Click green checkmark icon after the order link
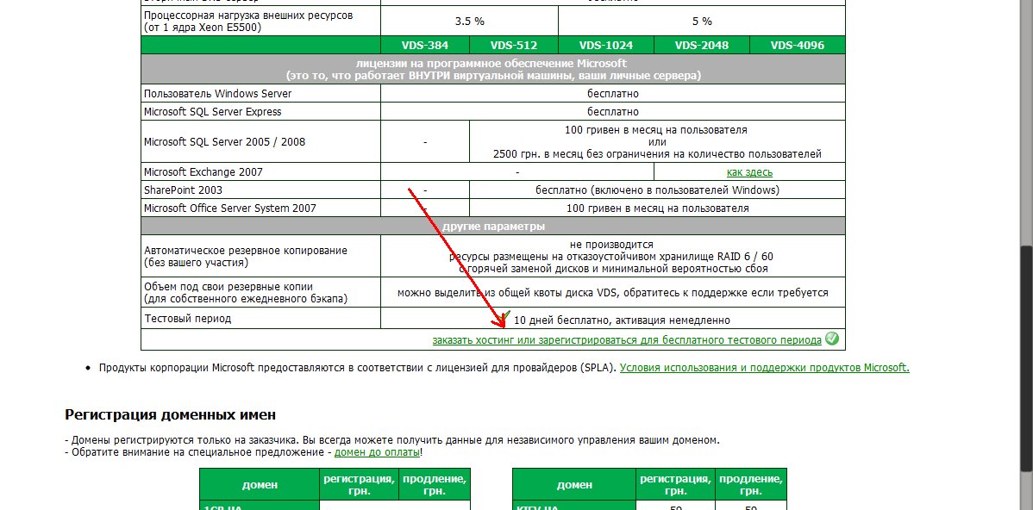1033x510 pixels. click(832, 339)
